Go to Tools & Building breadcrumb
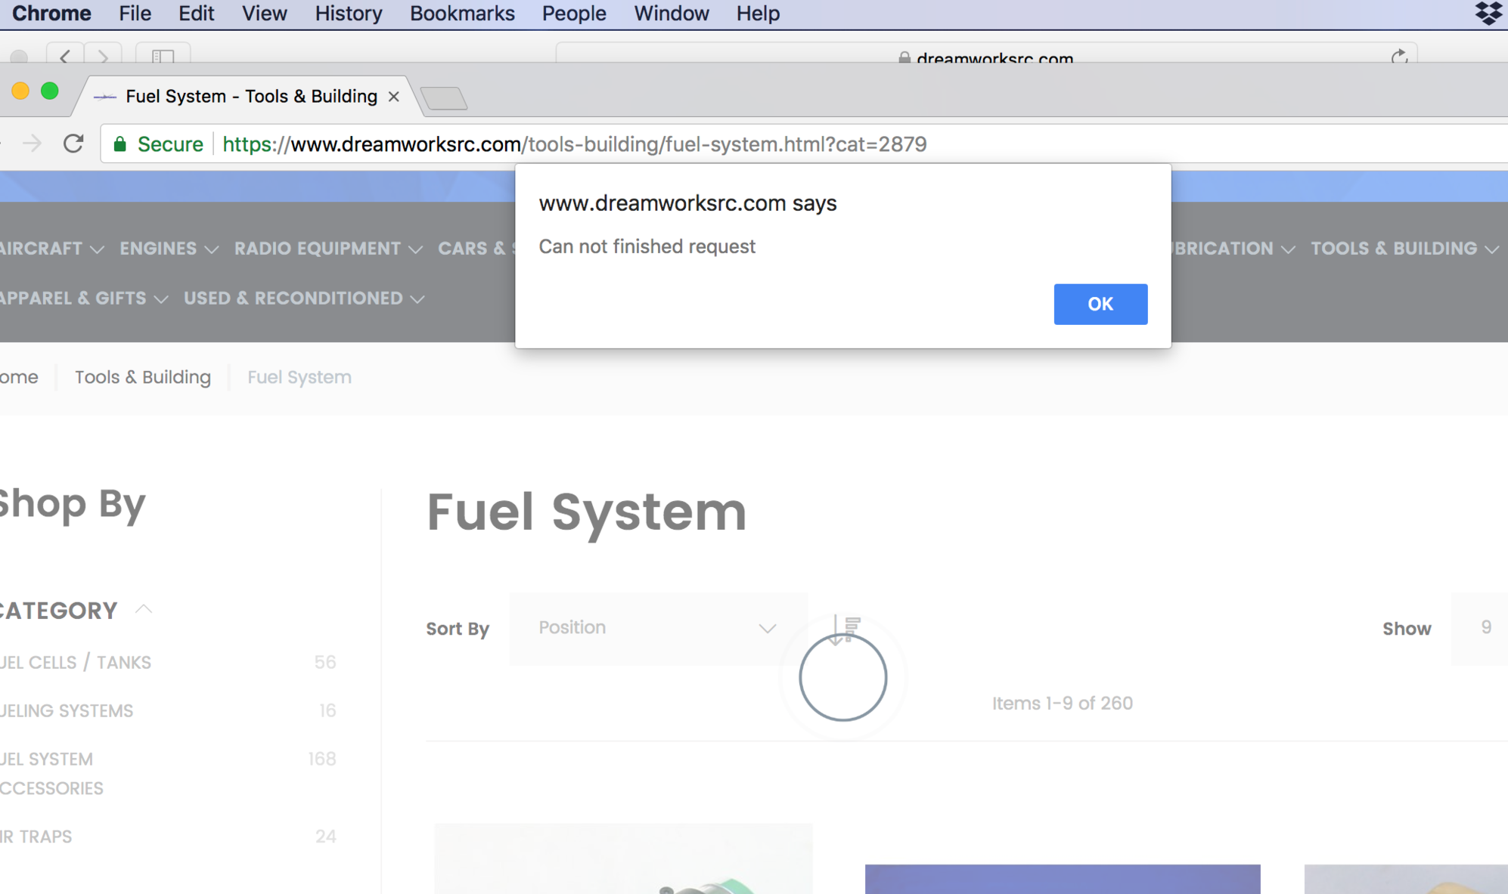 point(142,377)
